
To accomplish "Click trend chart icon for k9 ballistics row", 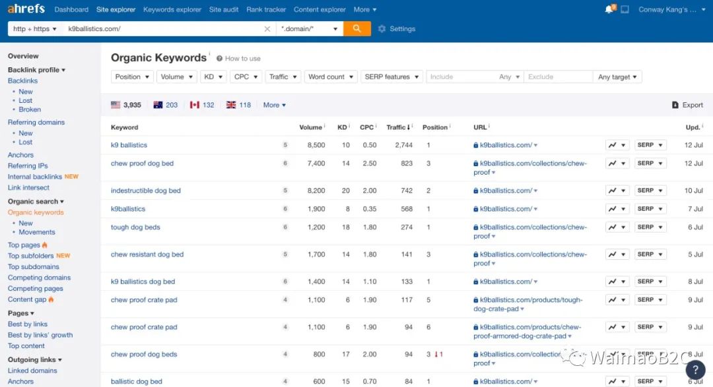I will coord(617,145).
